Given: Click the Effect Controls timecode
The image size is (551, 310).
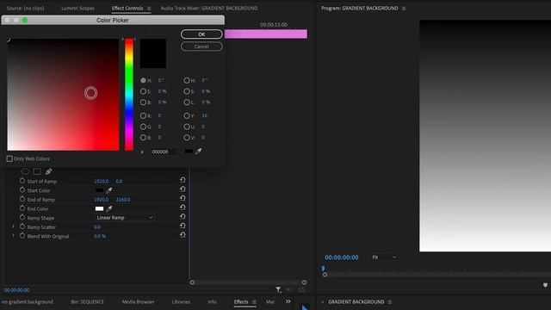Looking at the screenshot, I should pyautogui.click(x=17, y=290).
